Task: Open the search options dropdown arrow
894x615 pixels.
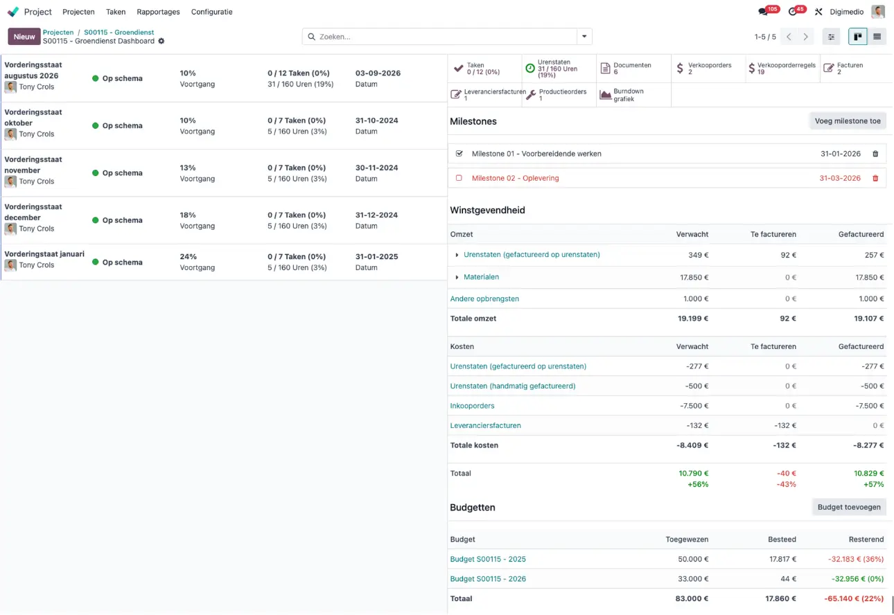Action: pyautogui.click(x=584, y=37)
